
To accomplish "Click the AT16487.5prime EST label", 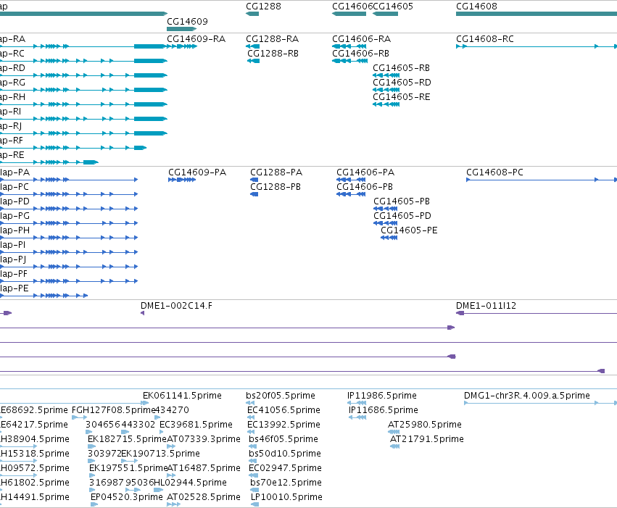I will (204, 468).
